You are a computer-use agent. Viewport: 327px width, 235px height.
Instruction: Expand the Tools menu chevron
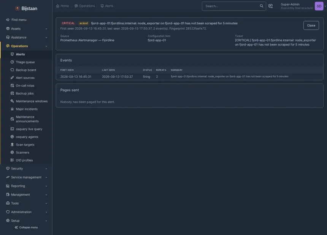46,204
